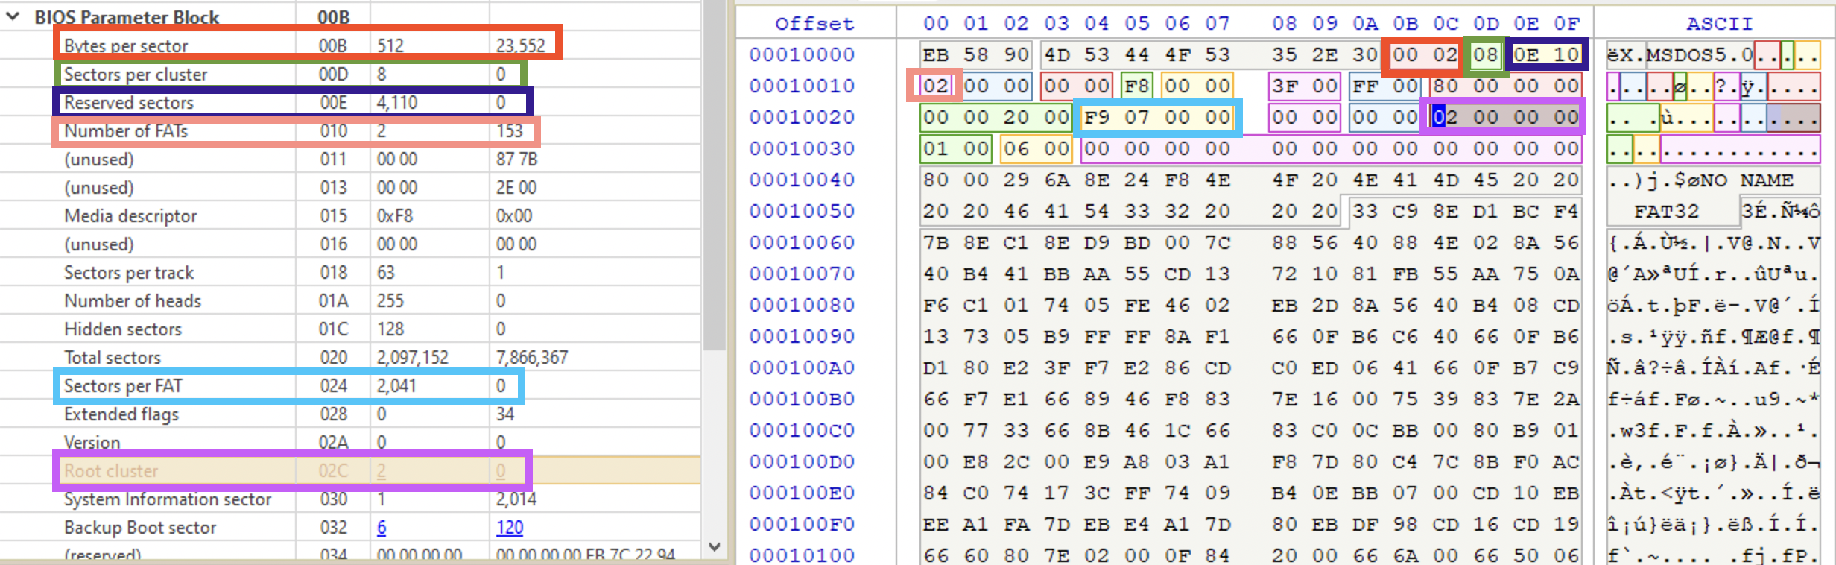Click value 2,041 for Sectors per FAT
This screenshot has height=565, width=1836.
(396, 385)
